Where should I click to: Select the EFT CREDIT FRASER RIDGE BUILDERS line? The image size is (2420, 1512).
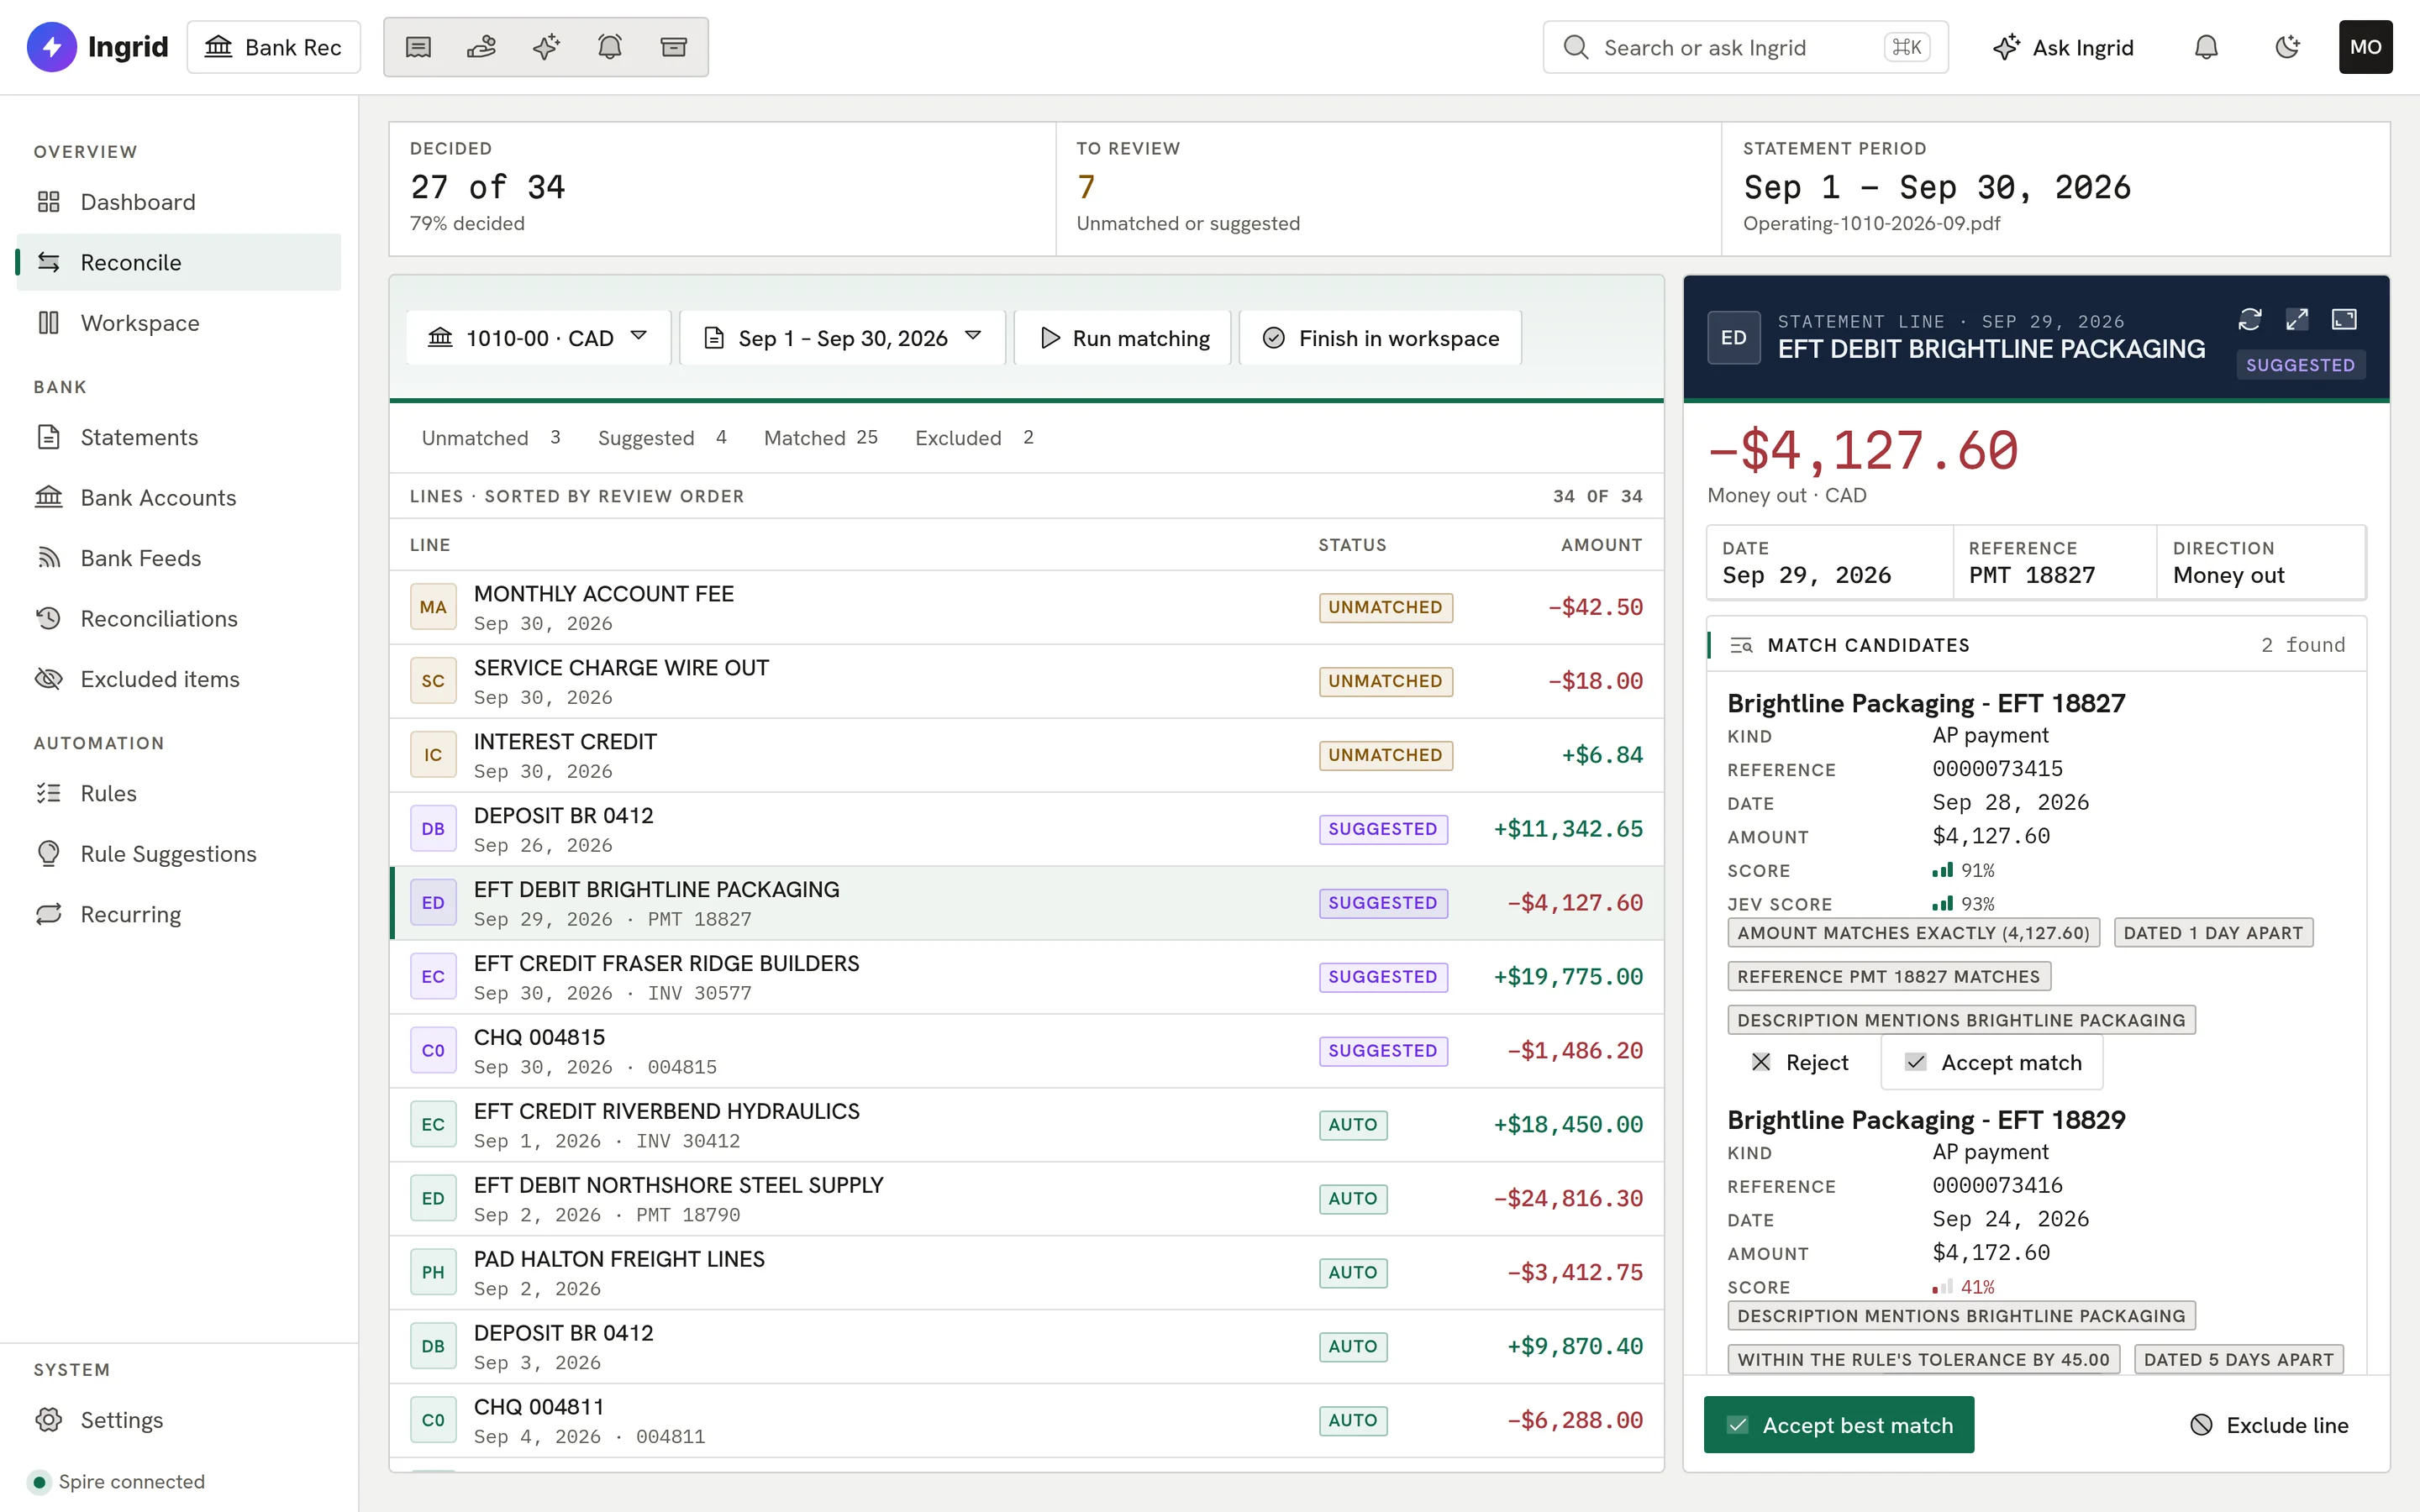(x=1026, y=977)
